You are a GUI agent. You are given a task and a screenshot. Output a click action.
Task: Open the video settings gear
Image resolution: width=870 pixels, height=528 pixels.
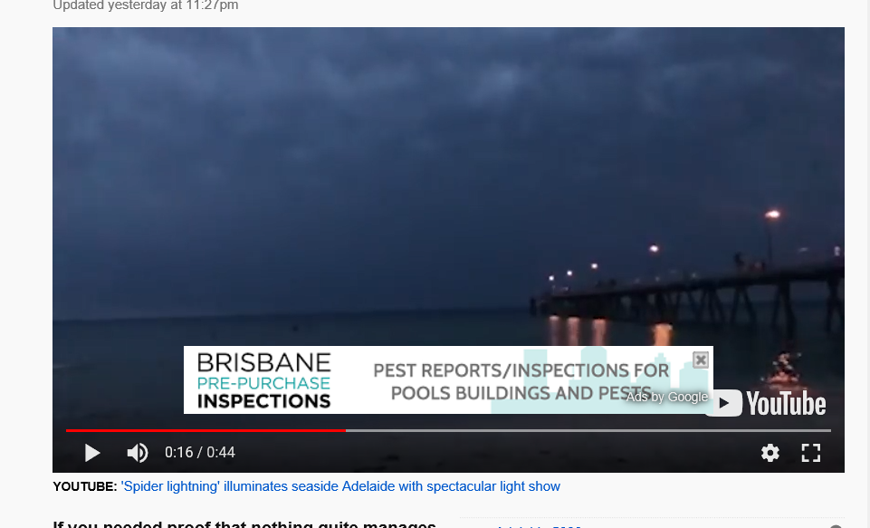[770, 453]
